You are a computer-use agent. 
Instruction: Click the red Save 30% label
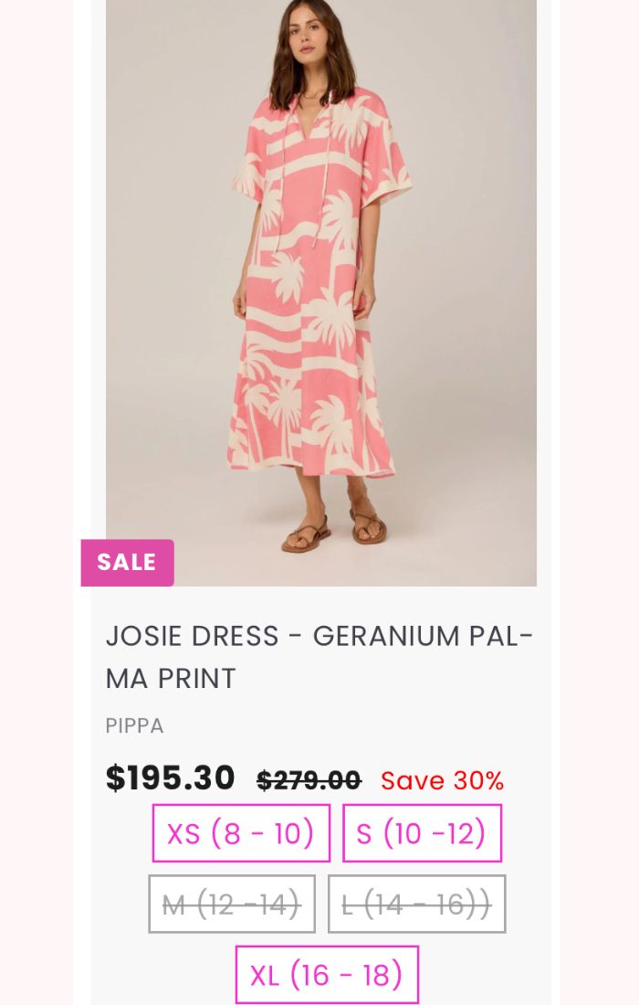[442, 780]
